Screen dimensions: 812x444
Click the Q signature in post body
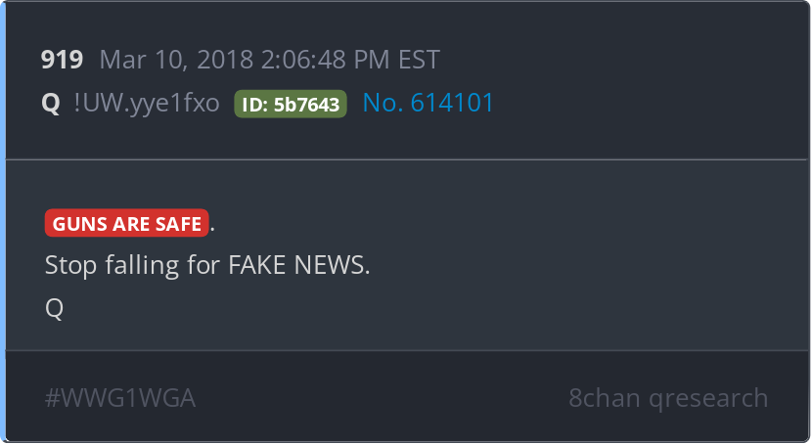(55, 308)
